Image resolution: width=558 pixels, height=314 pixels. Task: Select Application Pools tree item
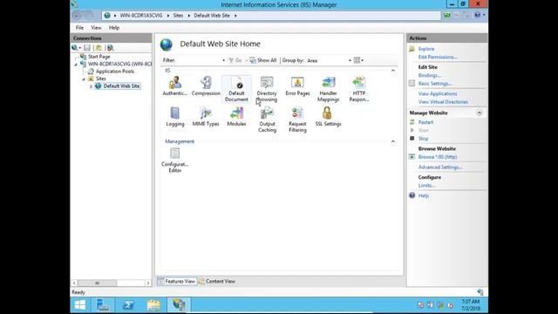coord(114,72)
